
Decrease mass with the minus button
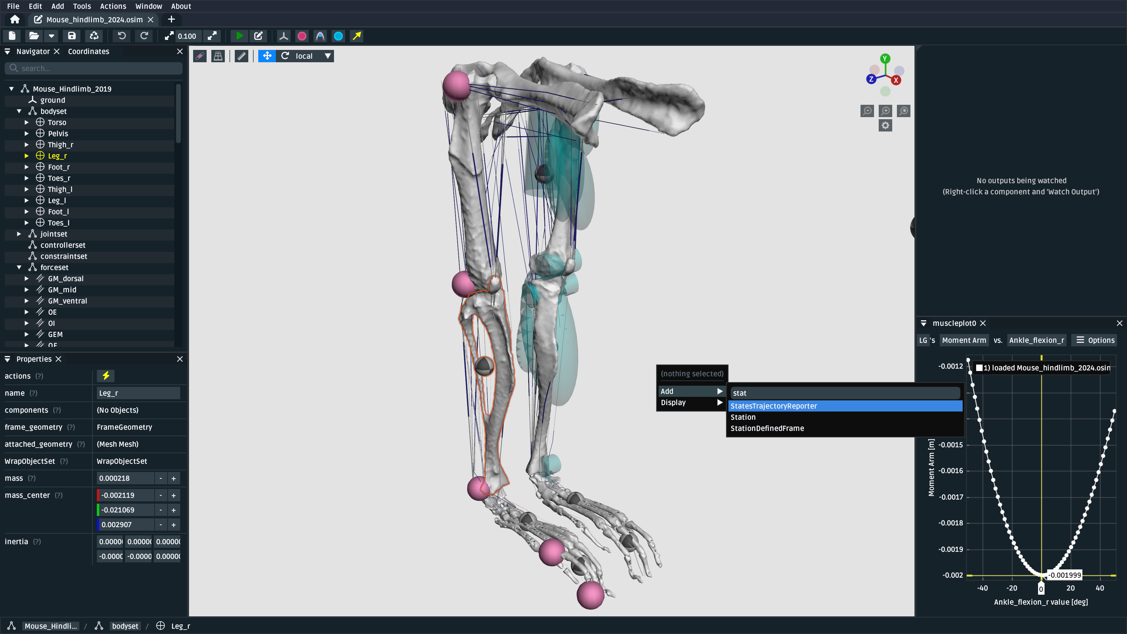tap(161, 478)
